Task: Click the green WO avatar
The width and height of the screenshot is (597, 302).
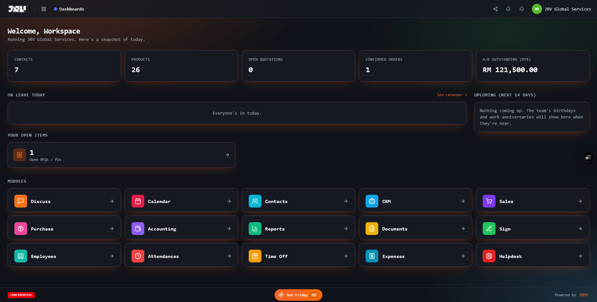Action: 537,9
